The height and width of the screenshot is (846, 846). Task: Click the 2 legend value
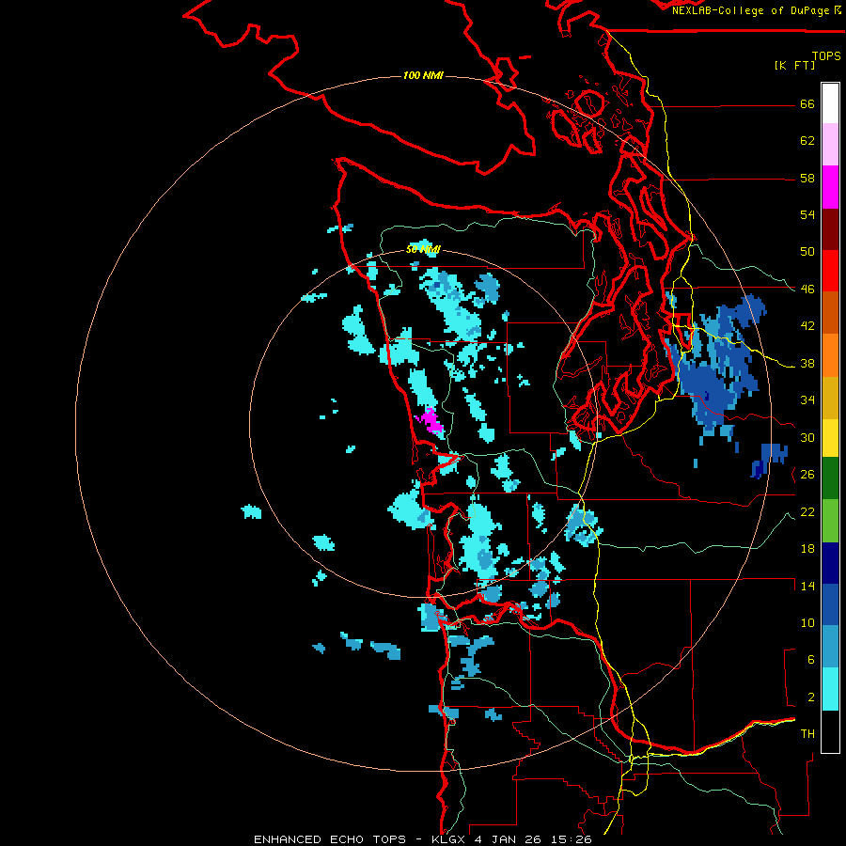tap(811, 697)
